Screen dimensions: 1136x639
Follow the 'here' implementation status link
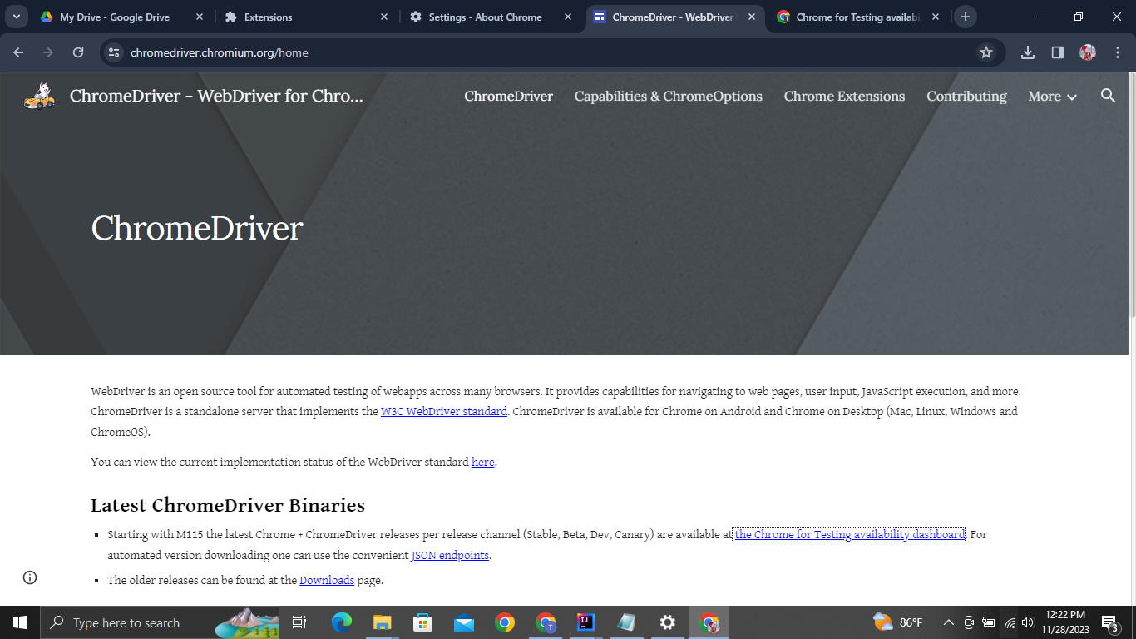[x=483, y=462]
